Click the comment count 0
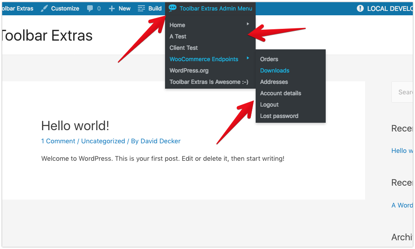 point(99,8)
